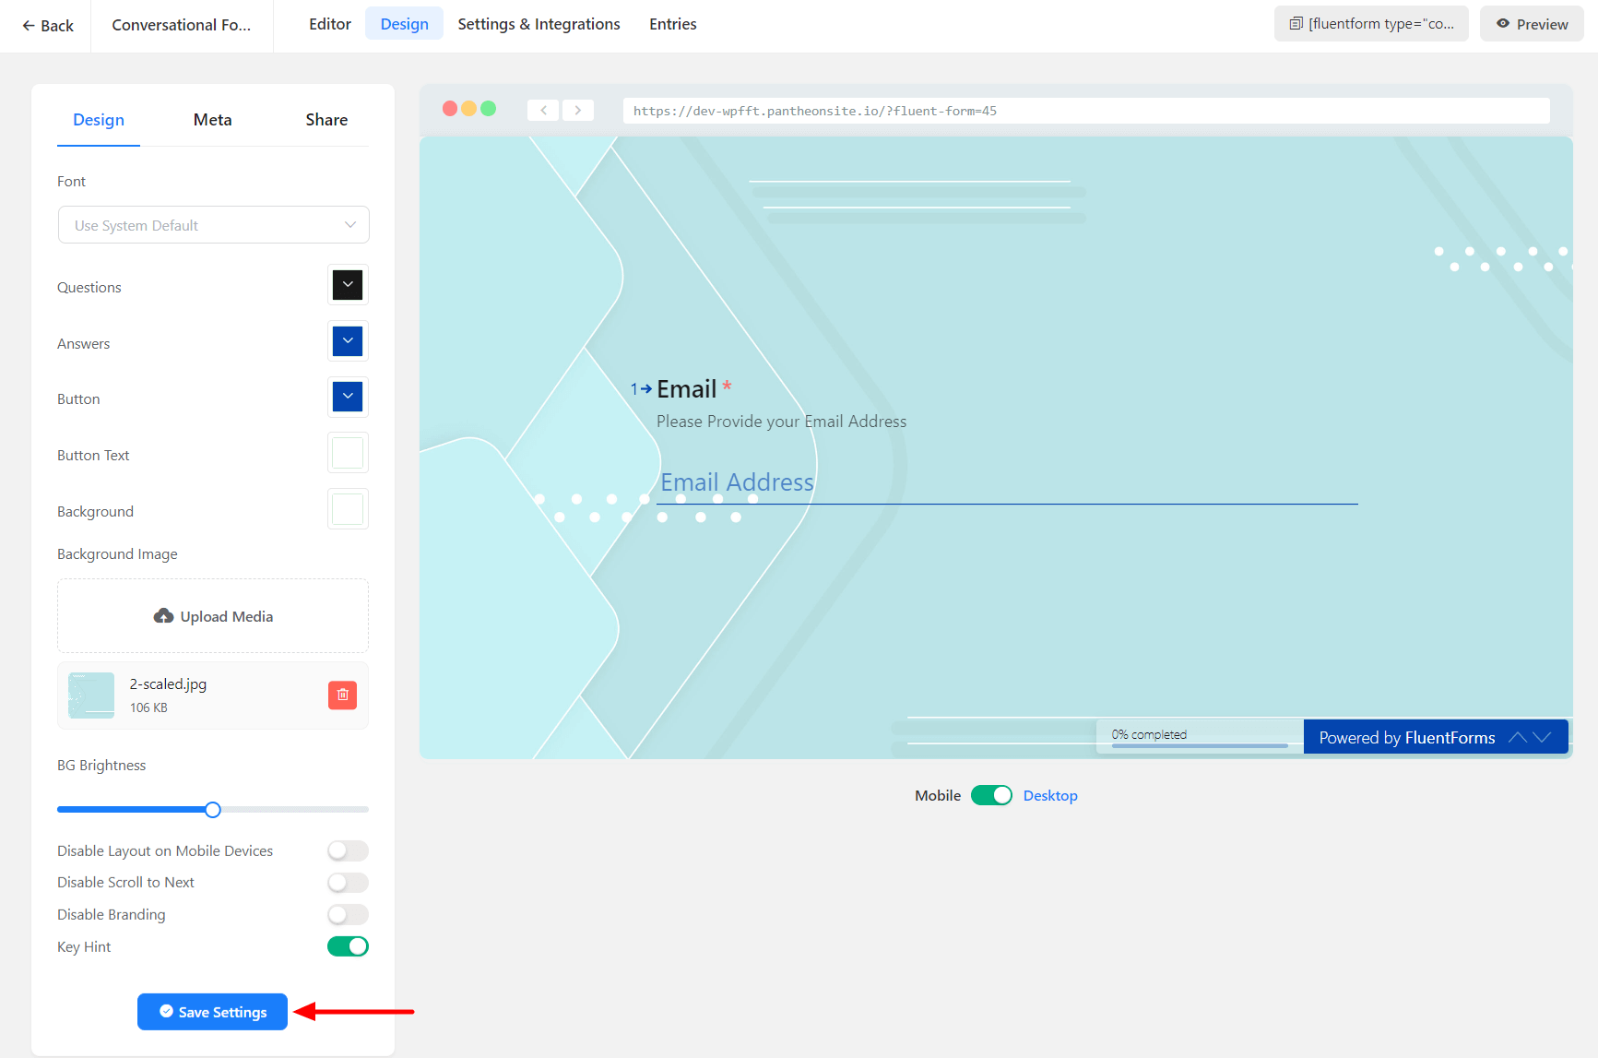Open the Font dropdown
This screenshot has width=1598, height=1058.
coord(214,225)
